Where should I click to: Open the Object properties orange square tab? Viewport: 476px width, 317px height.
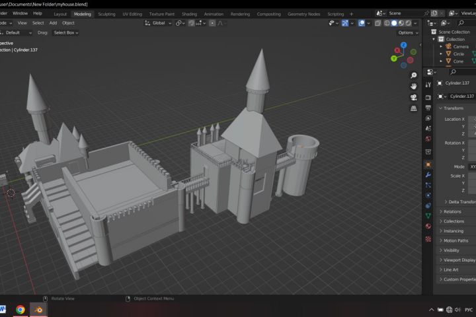(428, 164)
